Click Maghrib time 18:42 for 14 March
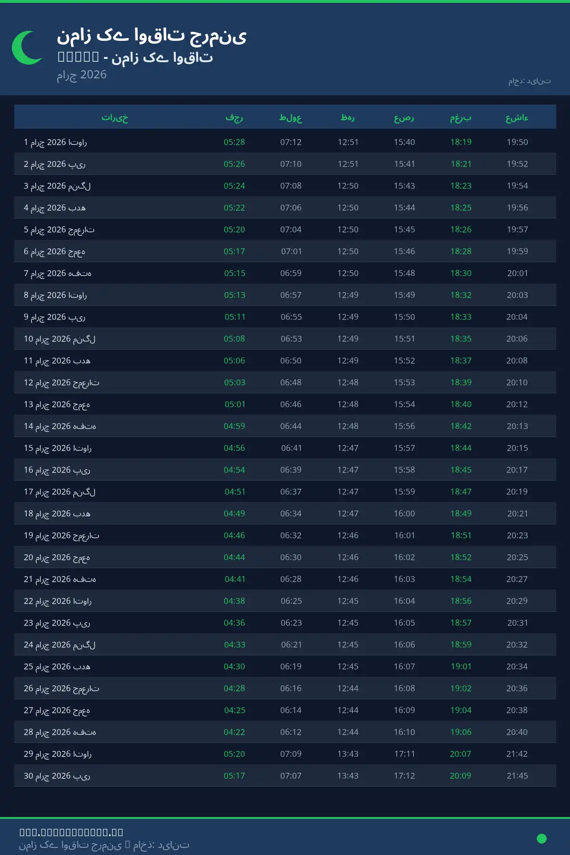This screenshot has height=855, width=570. tap(461, 426)
